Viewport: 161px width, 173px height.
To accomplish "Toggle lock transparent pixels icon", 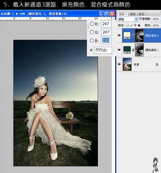I will [127, 25].
